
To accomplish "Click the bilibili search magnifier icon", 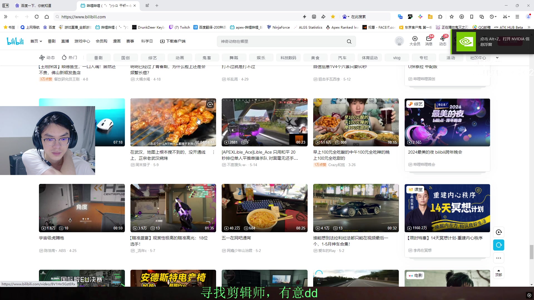I will [x=349, y=41].
